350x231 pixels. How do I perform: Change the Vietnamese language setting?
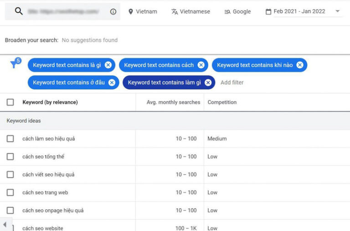(x=190, y=11)
